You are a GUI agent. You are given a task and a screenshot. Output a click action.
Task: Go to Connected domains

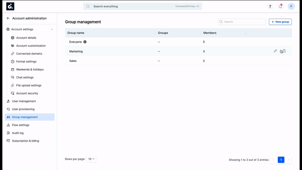point(29,54)
